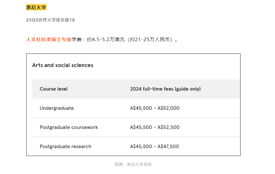Select the text 25QS世界大学排名第18
This screenshot has width=275, height=174.
(x=51, y=20)
